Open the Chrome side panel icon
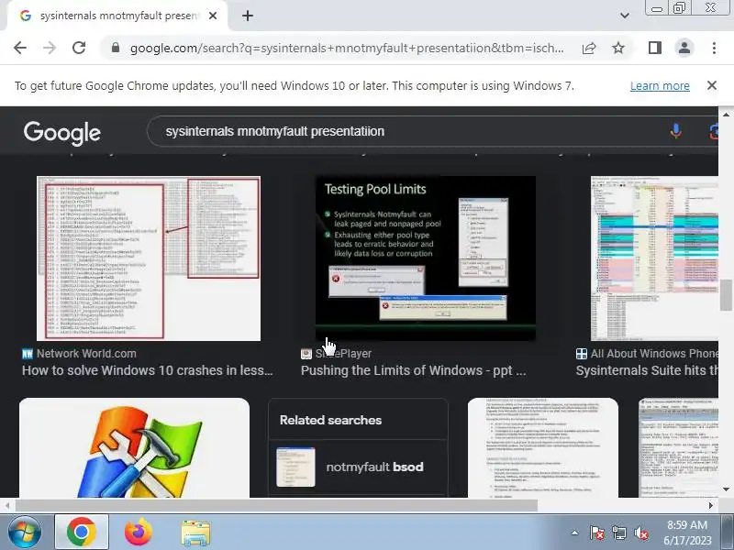The width and height of the screenshot is (734, 550). [x=655, y=48]
